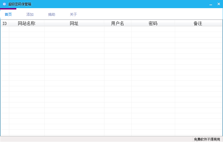
Task: Sort by the 网站名称 column header
Action: click(x=27, y=23)
